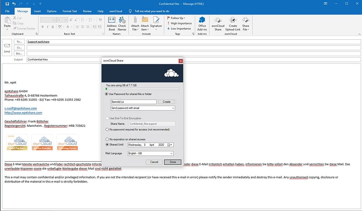This screenshot has height=211, width=362.
Task: Click the numbered list icon
Action: coord(91,20)
